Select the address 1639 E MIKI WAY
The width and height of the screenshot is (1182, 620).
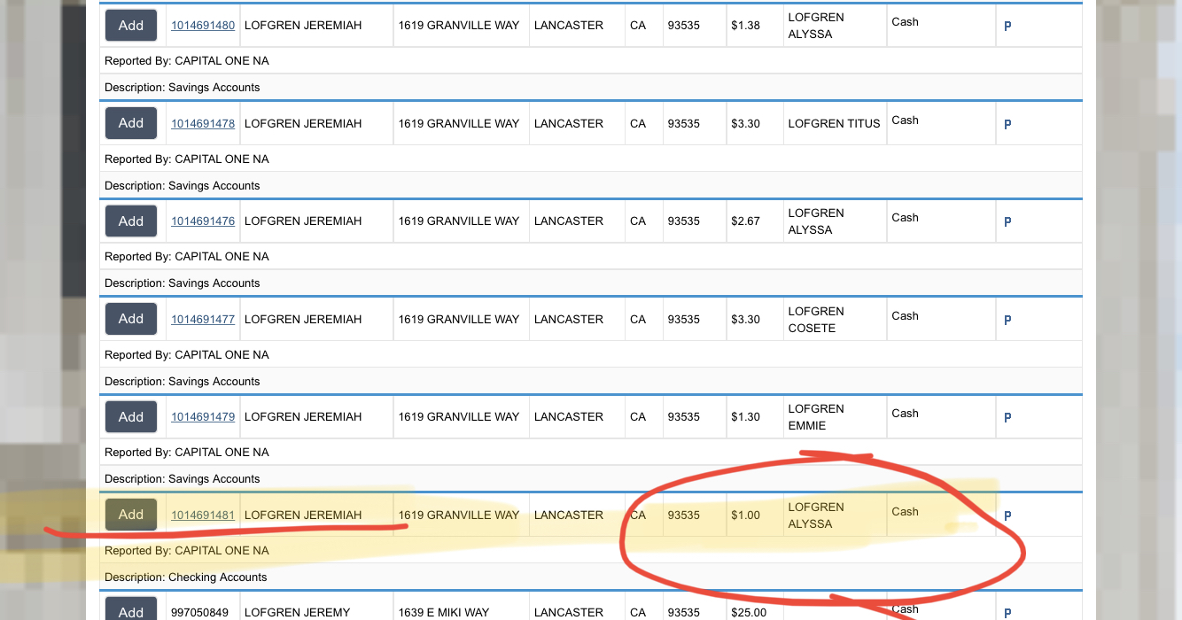443,613
